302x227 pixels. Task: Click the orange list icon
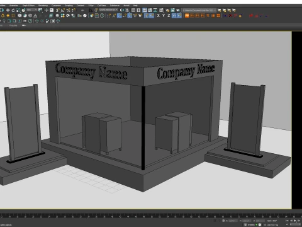point(213,16)
